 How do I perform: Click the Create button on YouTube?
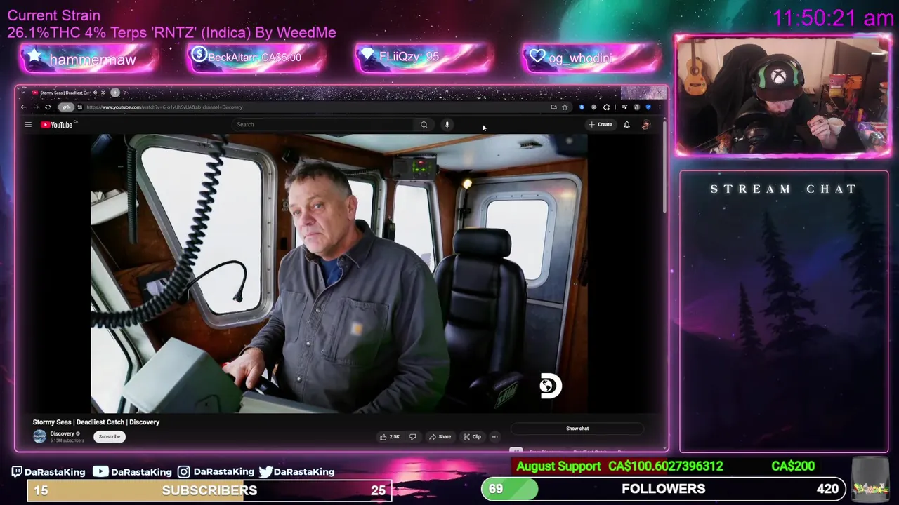[601, 125]
